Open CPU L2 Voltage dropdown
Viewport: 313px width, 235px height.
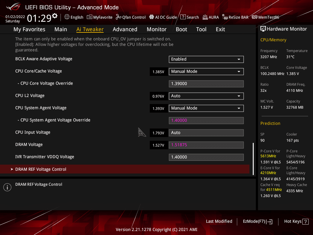206,96
